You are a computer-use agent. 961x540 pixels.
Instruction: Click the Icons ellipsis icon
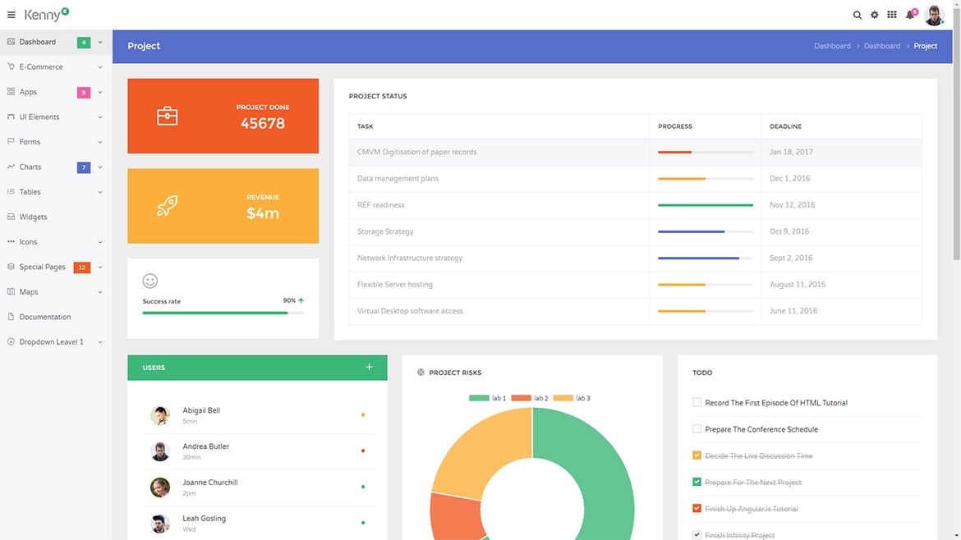(11, 242)
